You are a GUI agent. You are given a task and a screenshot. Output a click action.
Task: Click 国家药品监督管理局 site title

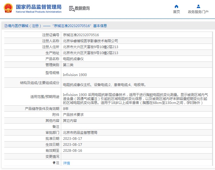39,7
